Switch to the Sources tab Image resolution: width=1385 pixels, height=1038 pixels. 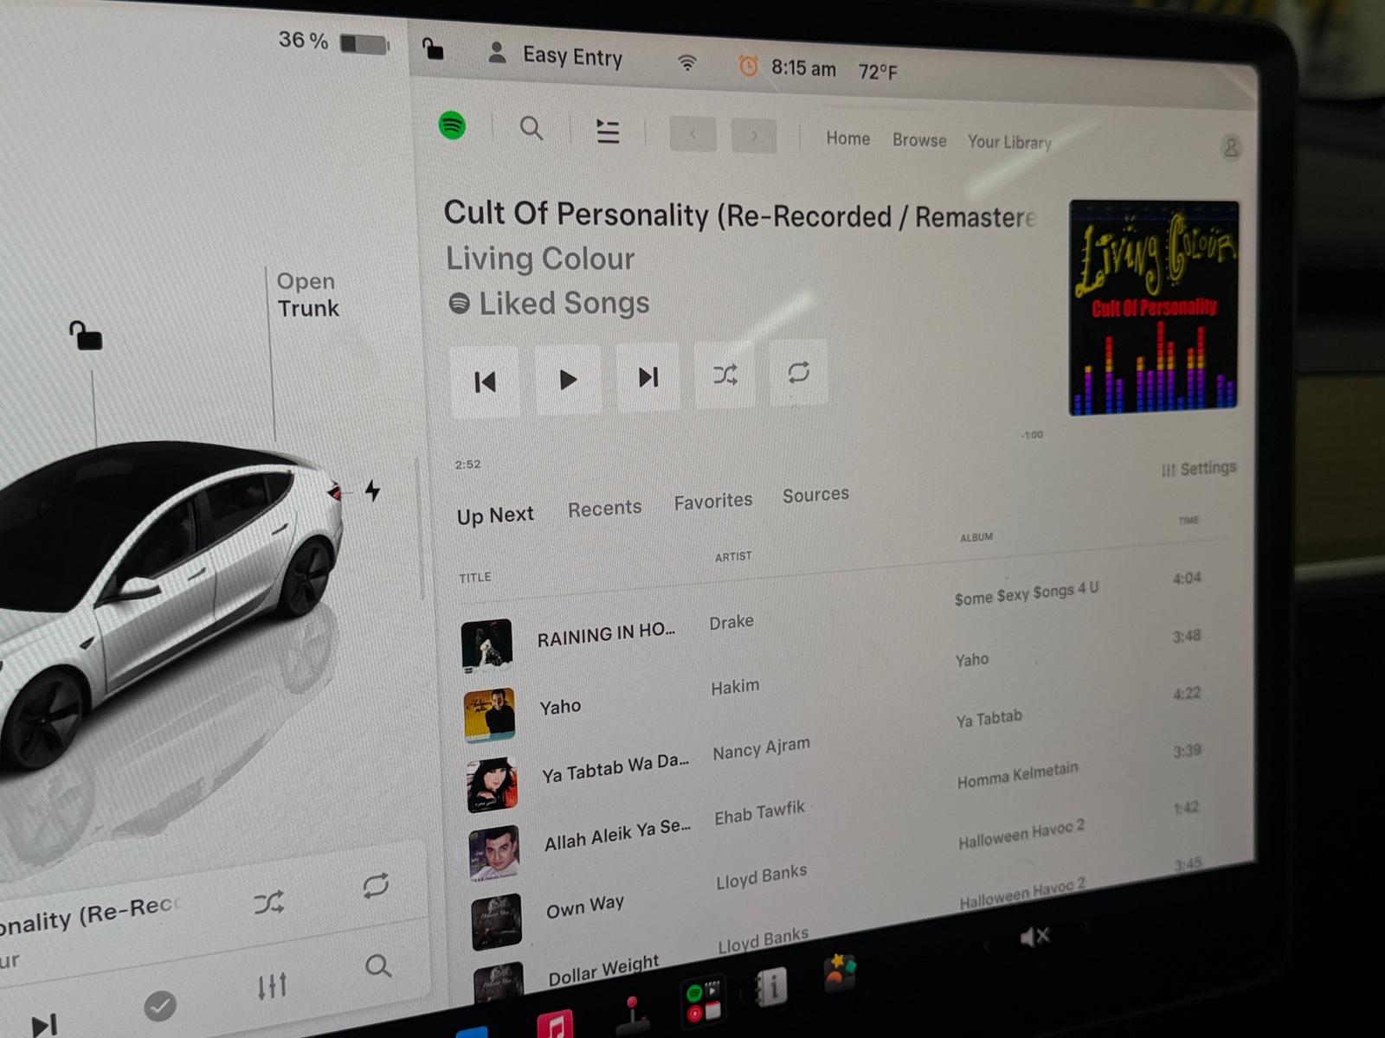click(x=815, y=495)
